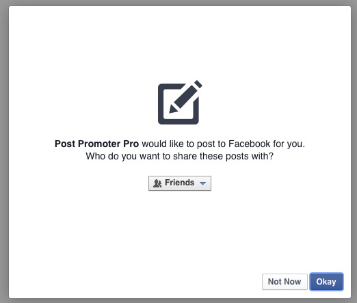Screen dimensions: 357x303
Task: Confirm posting permission with Okay
Action: [326, 282]
